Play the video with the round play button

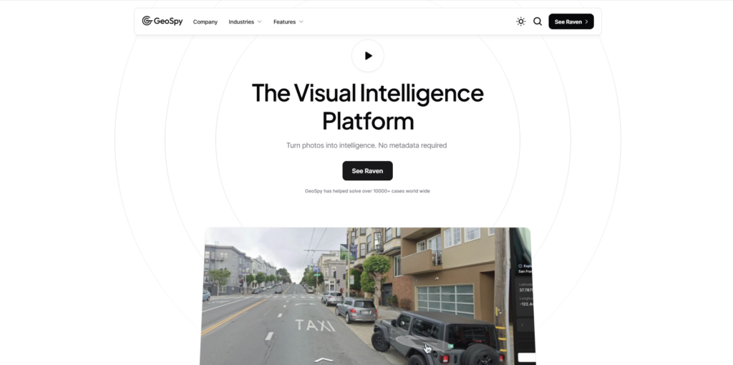point(368,56)
